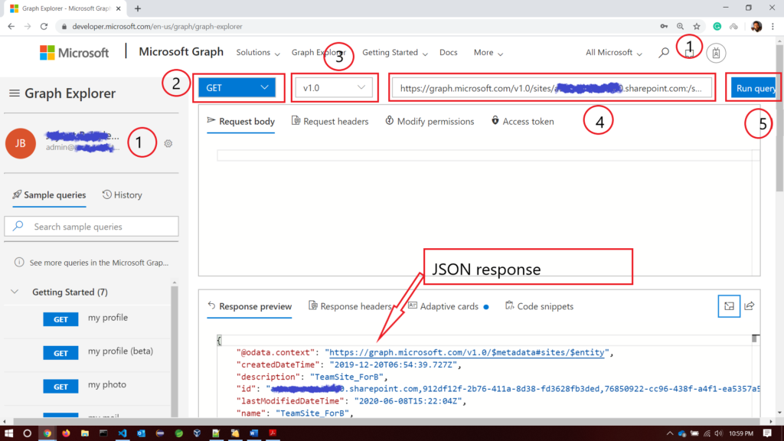Open the HTTP method GET dropdown
784x441 pixels.
[x=237, y=88]
